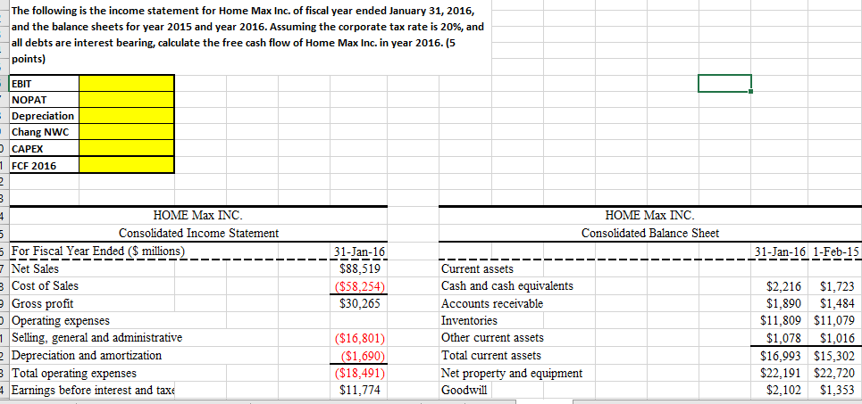Select the yellow Chang NWC answer cell

(x=127, y=132)
